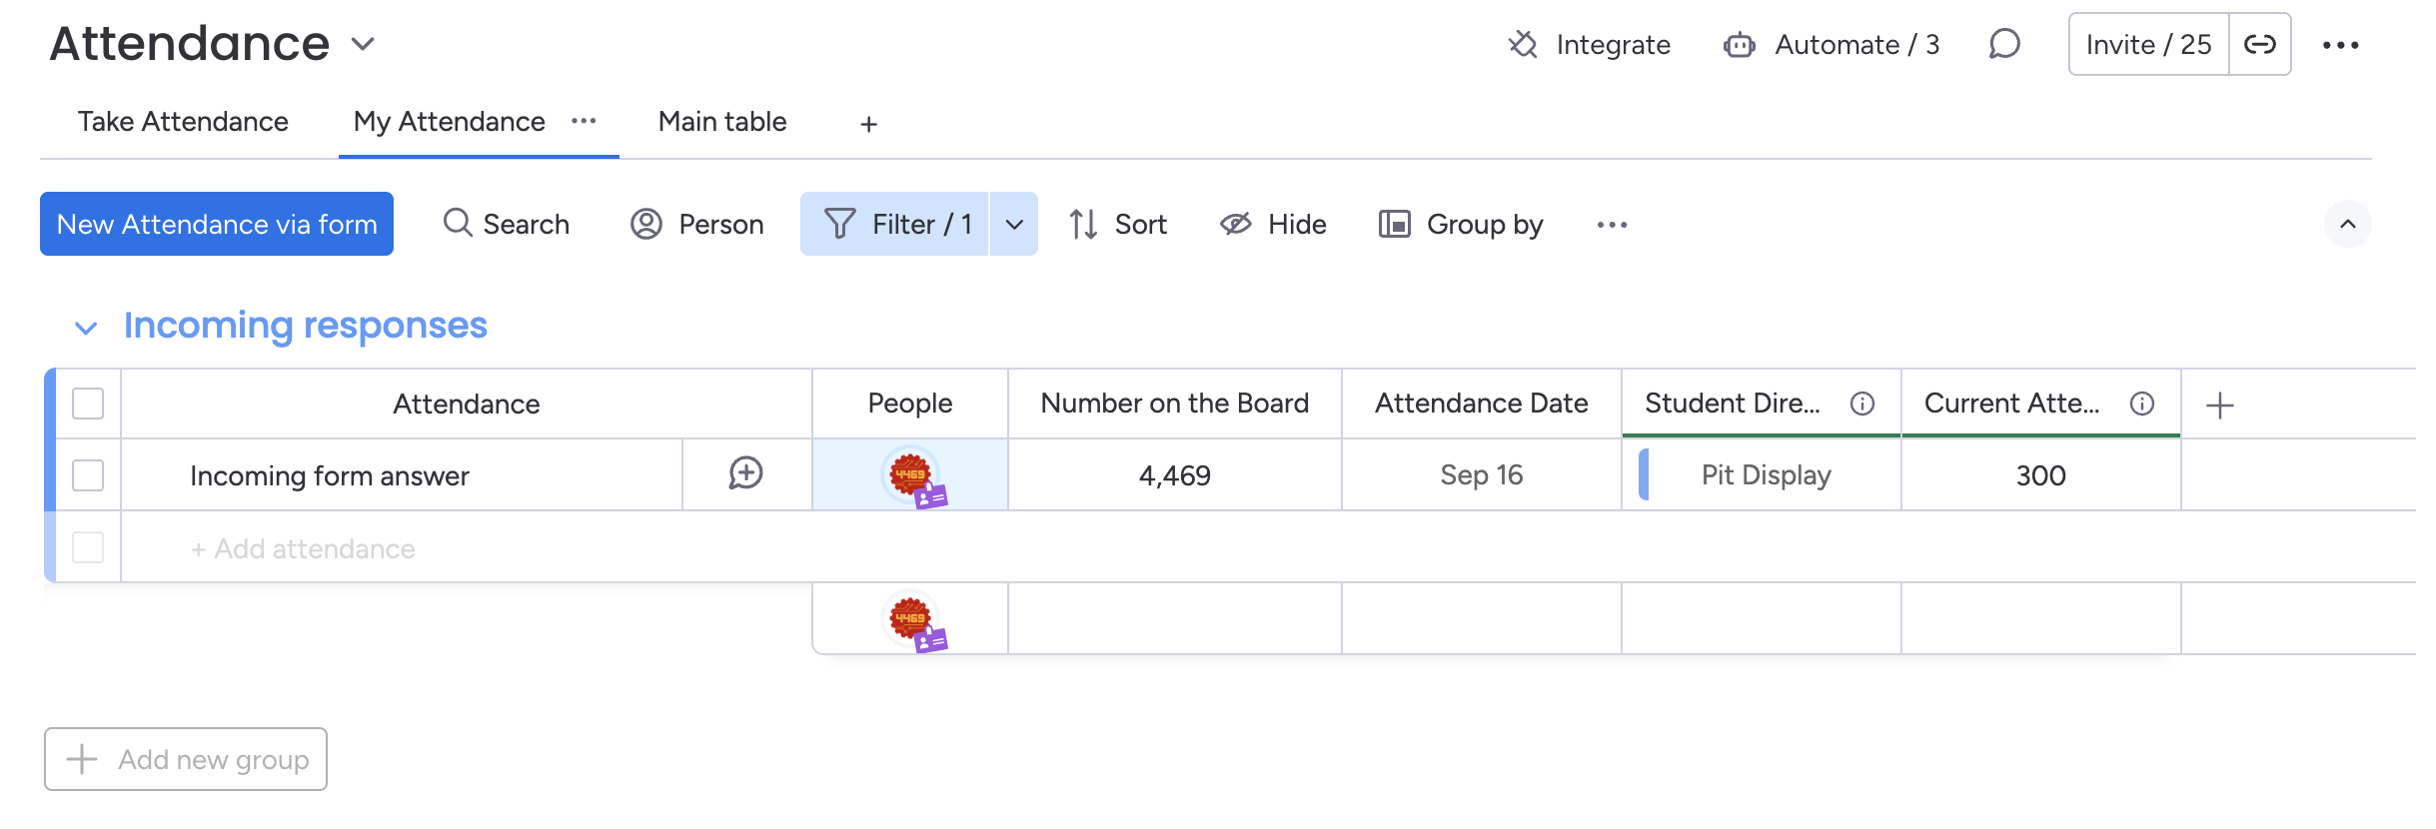Collapse the Incoming responses group
The width and height of the screenshot is (2436, 829).
86,328
